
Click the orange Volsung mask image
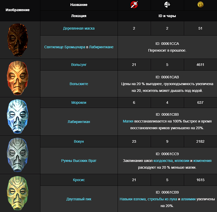point(18,78)
